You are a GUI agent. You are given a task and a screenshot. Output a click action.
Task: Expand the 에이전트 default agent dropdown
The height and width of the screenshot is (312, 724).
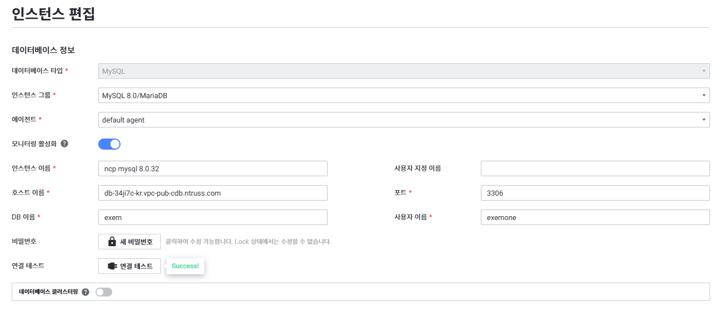point(404,120)
